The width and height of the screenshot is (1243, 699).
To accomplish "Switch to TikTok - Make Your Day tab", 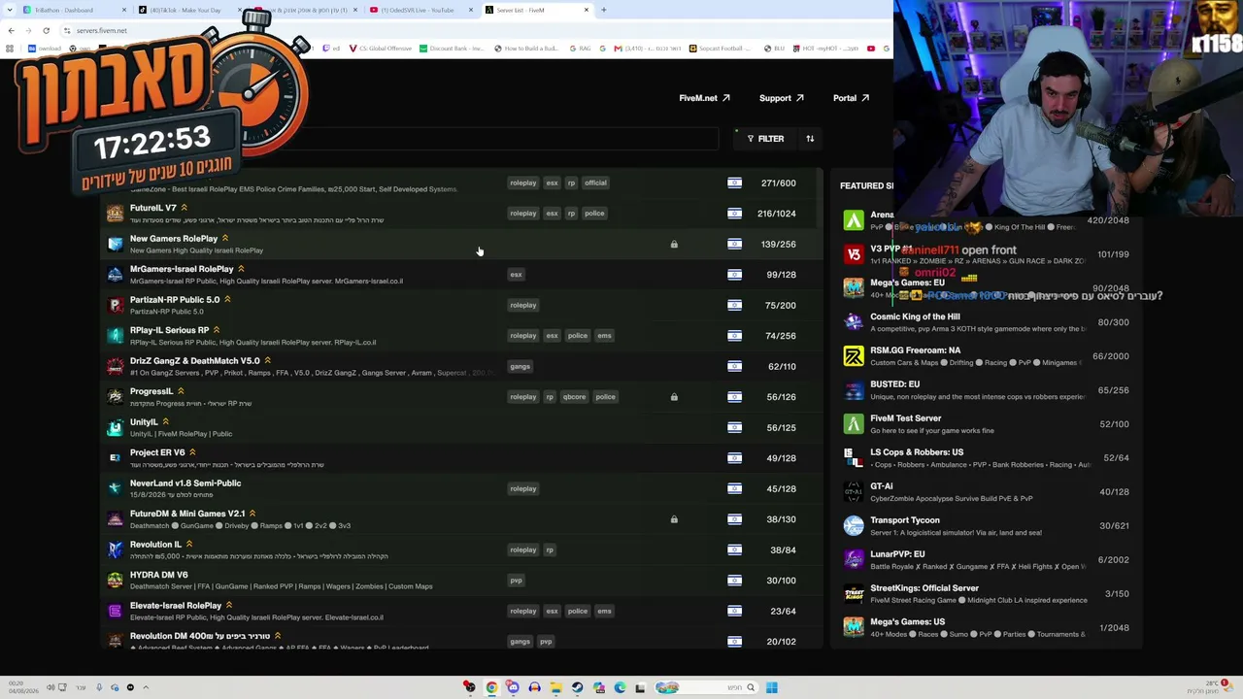I will (189, 10).
